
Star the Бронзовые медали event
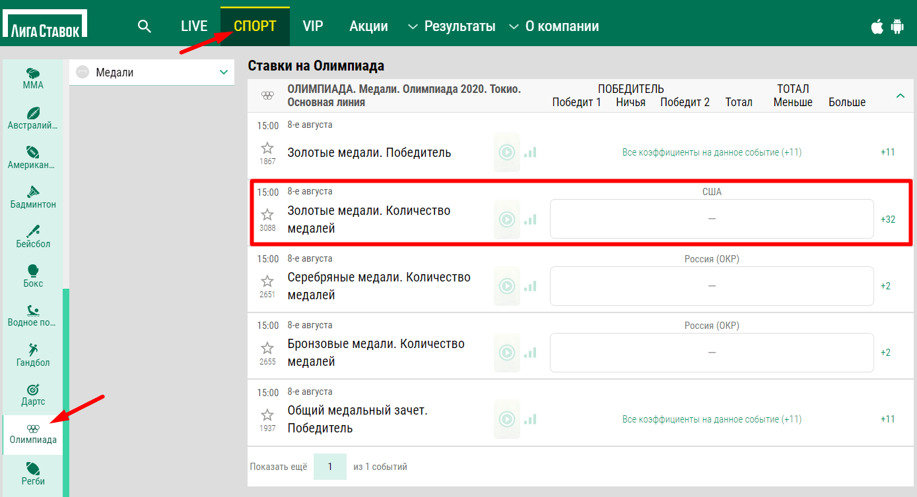click(x=267, y=348)
